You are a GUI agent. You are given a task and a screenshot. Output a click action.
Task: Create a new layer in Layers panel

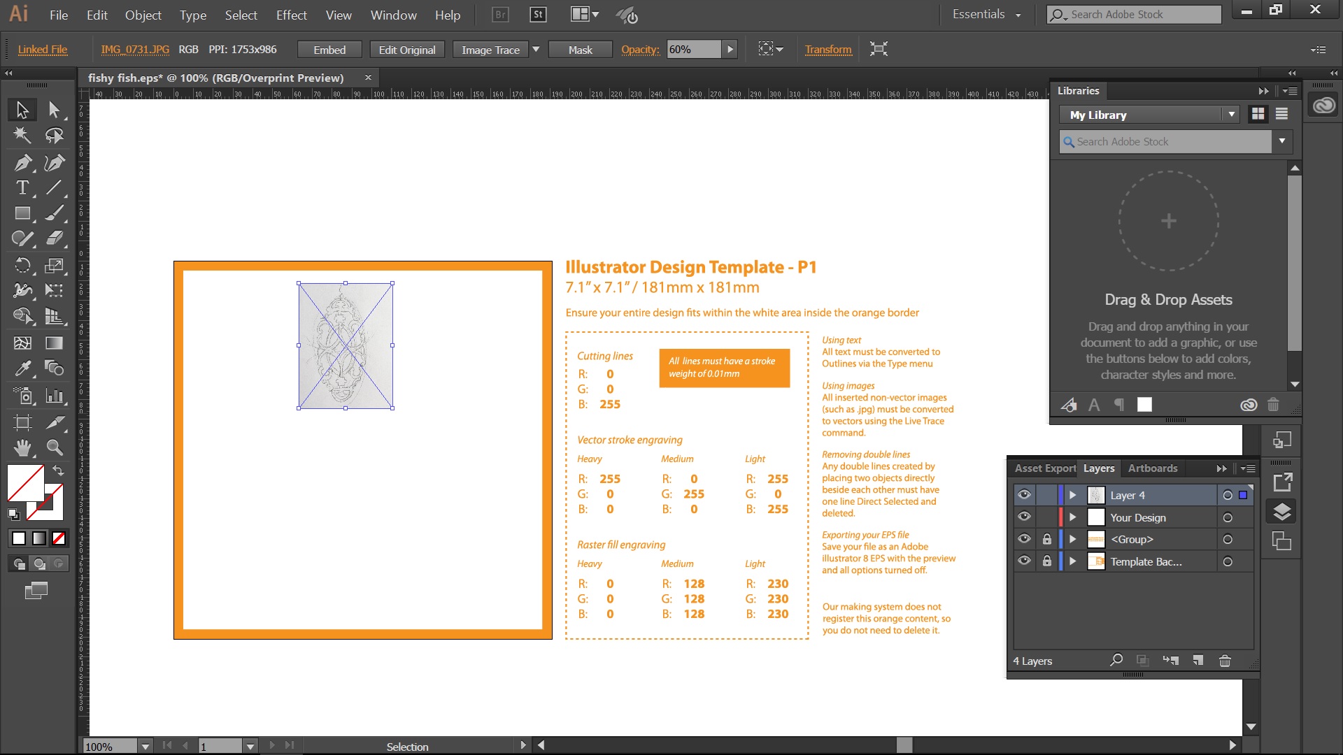pos(1198,661)
